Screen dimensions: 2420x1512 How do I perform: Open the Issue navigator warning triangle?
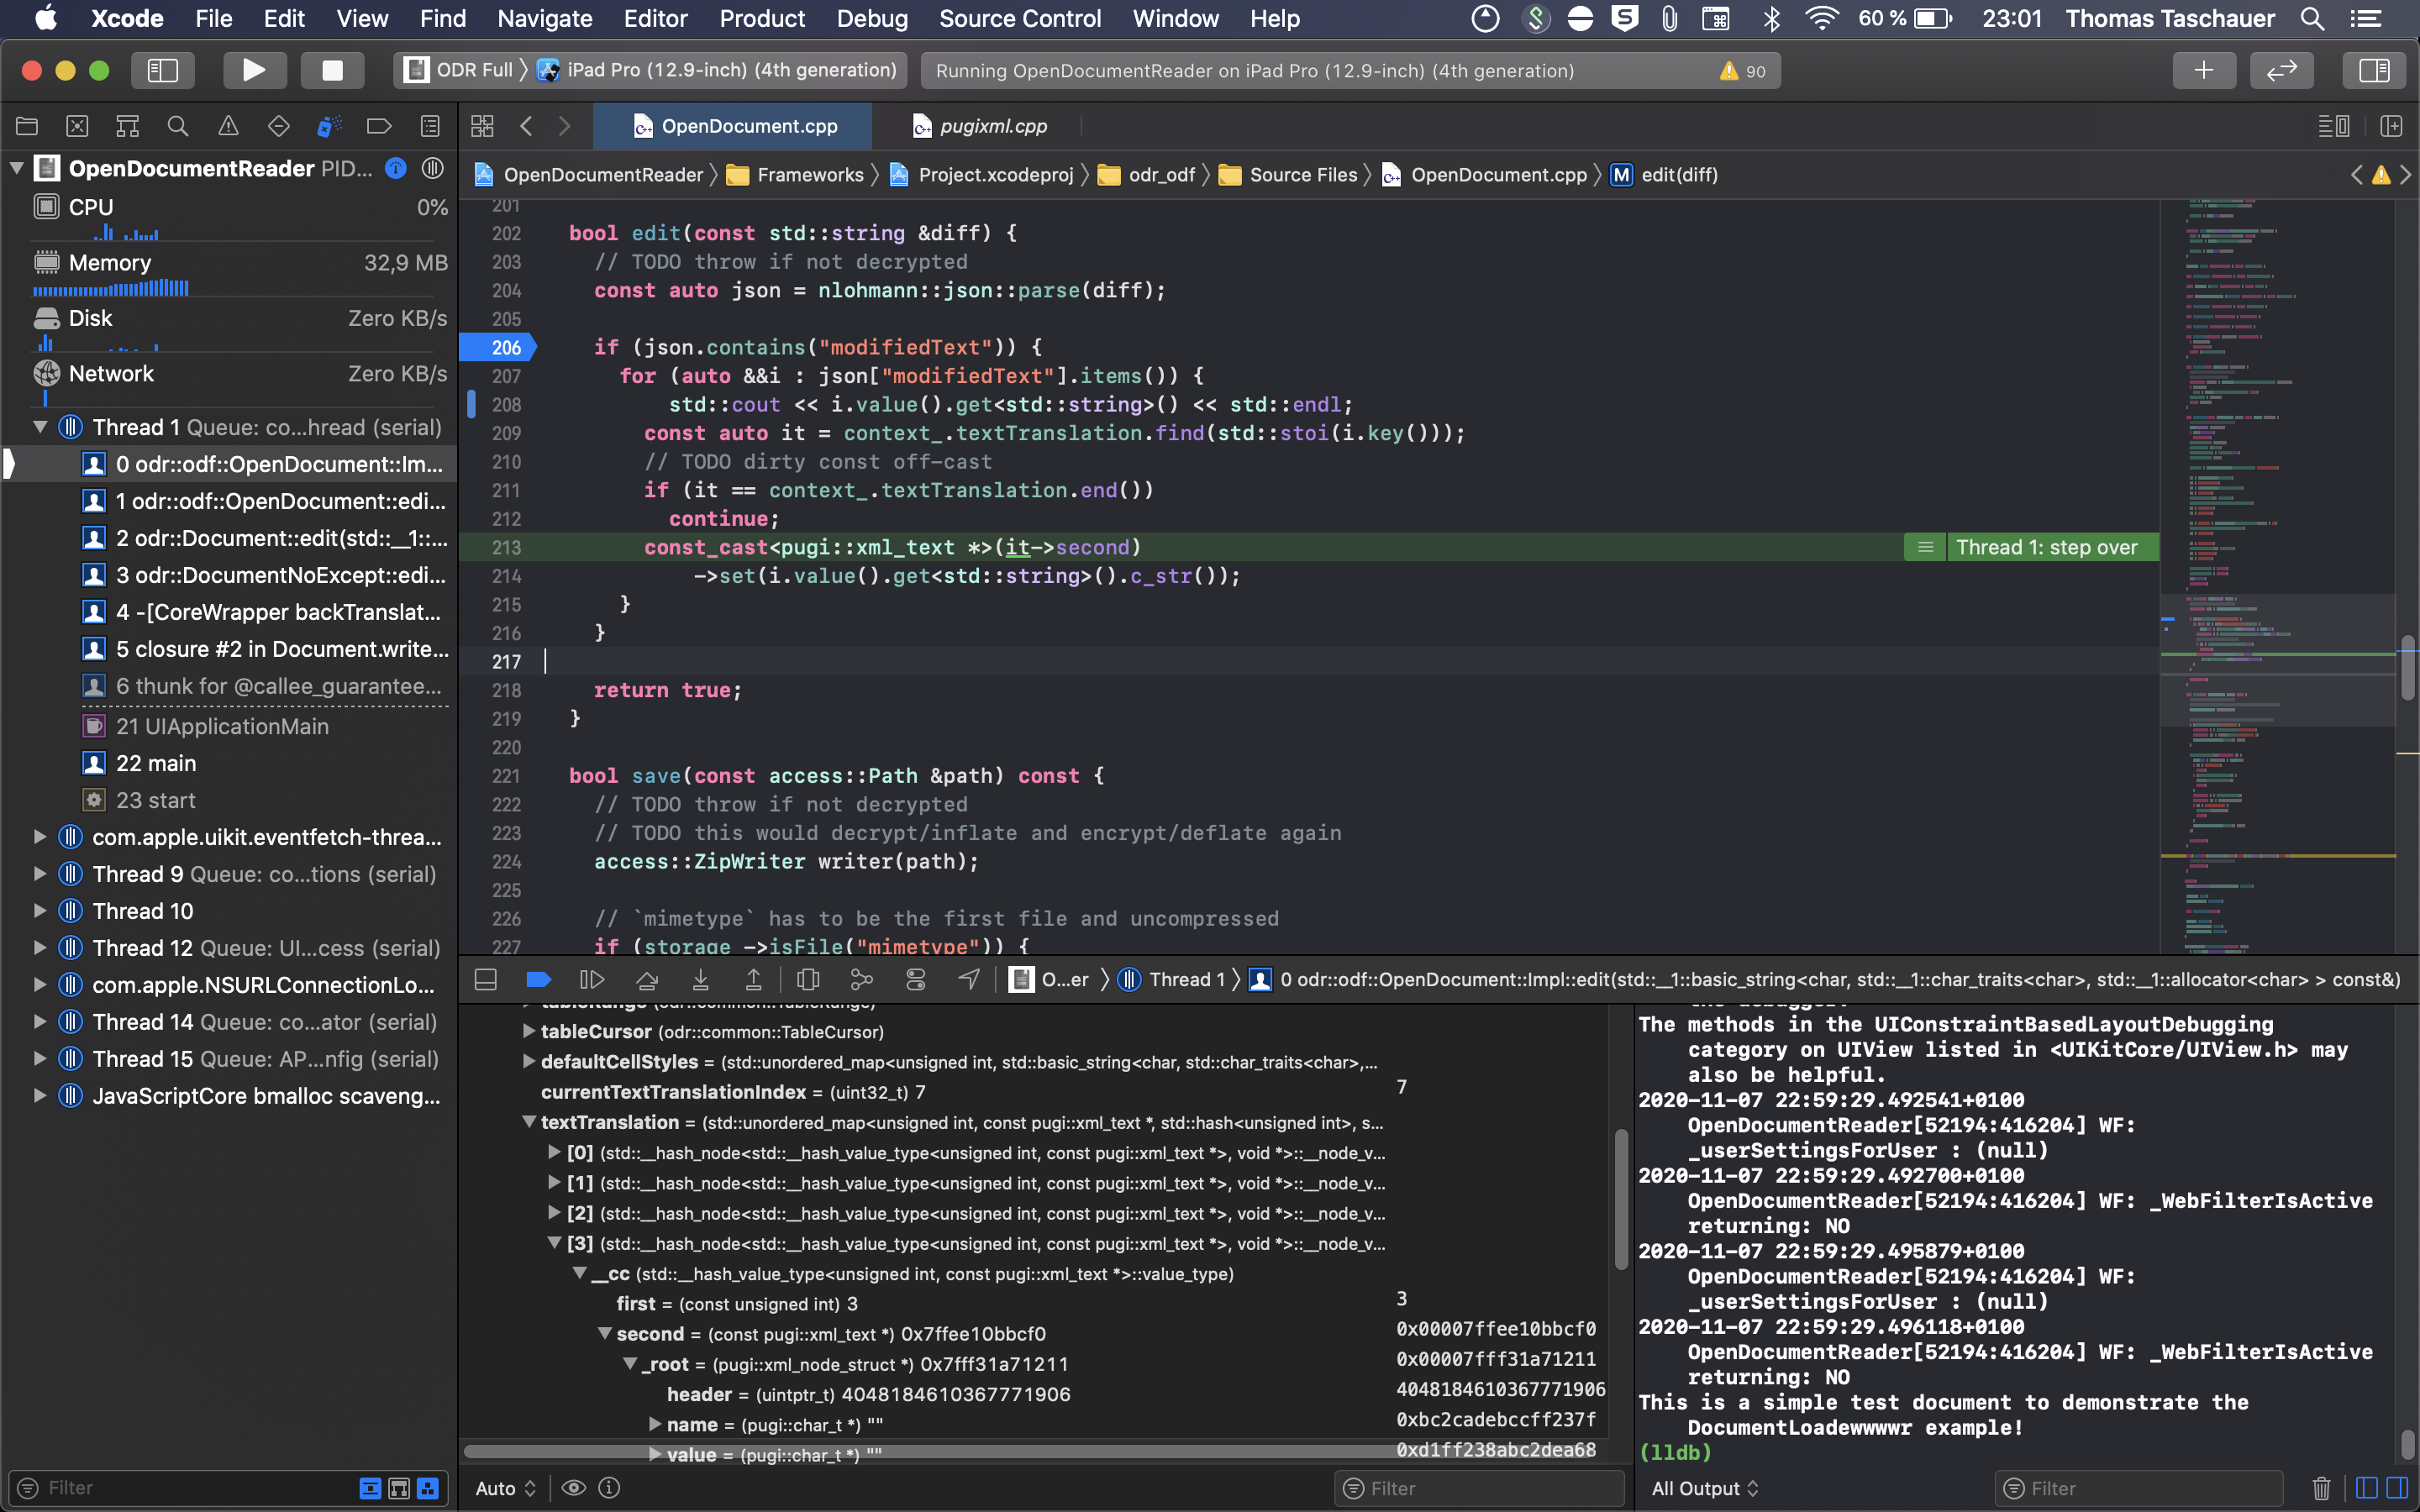(228, 125)
